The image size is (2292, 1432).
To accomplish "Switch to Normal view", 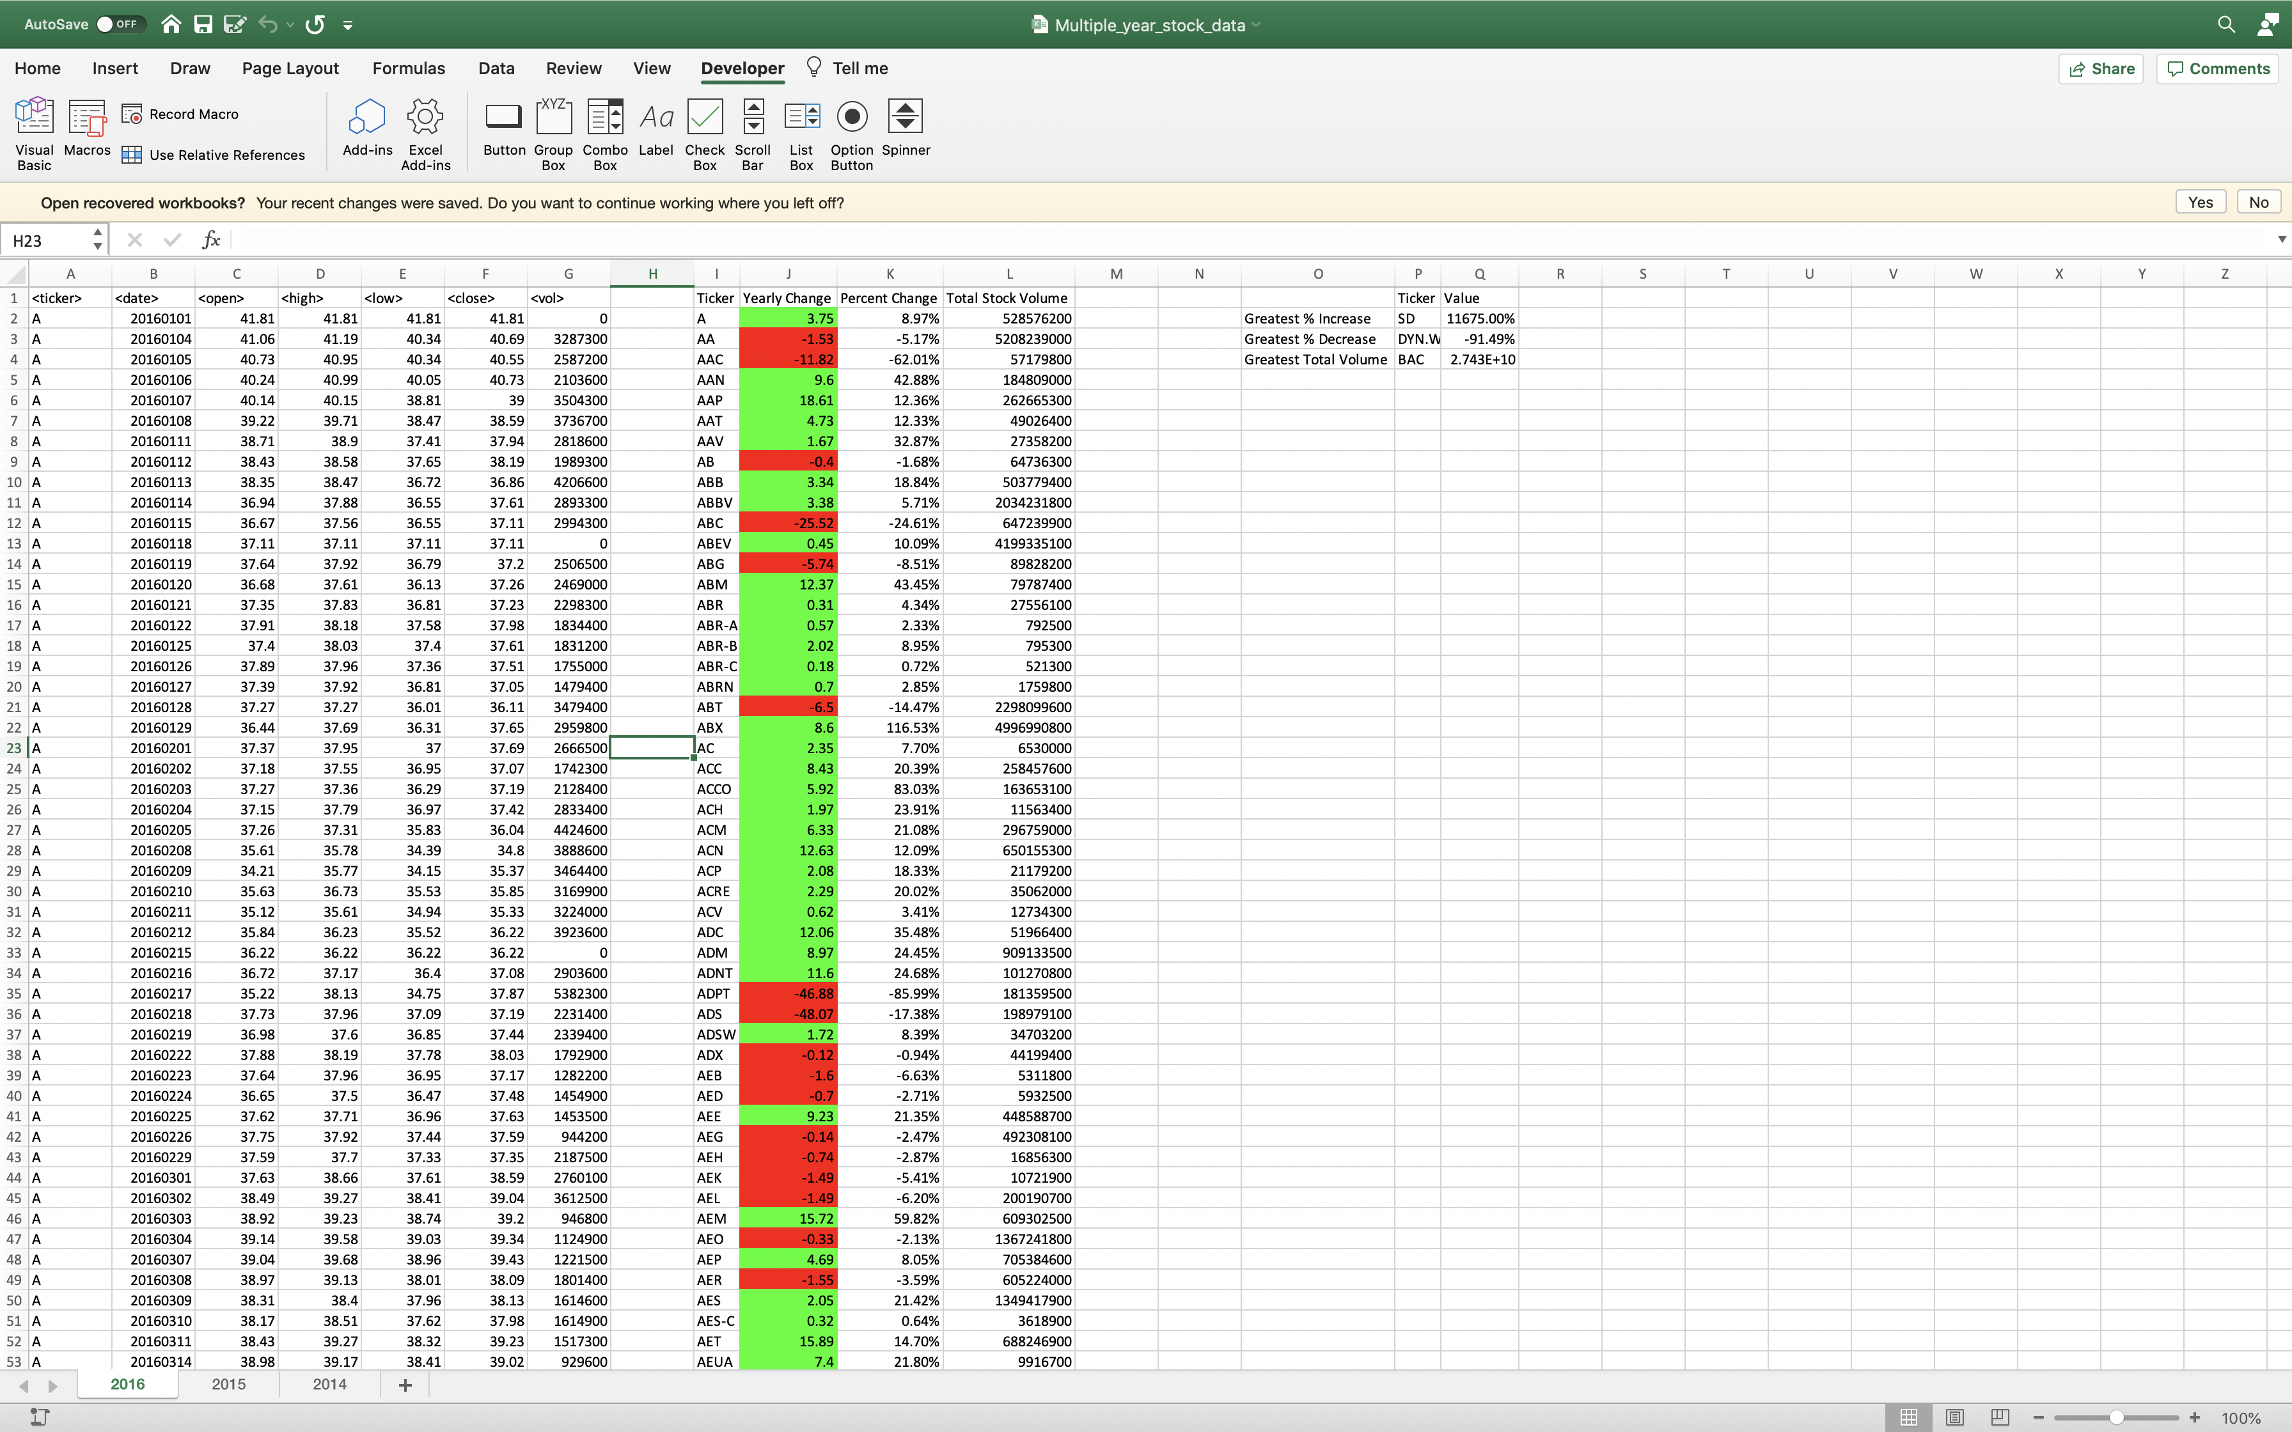I will [x=1910, y=1418].
